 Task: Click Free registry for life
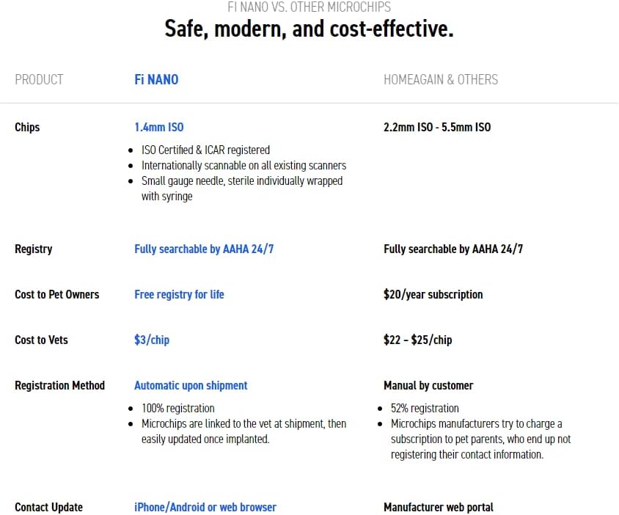[x=179, y=294]
